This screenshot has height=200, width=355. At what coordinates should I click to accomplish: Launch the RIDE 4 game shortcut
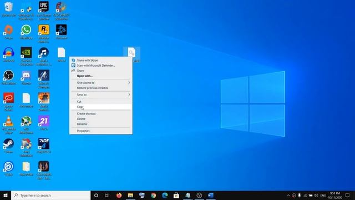click(x=44, y=146)
